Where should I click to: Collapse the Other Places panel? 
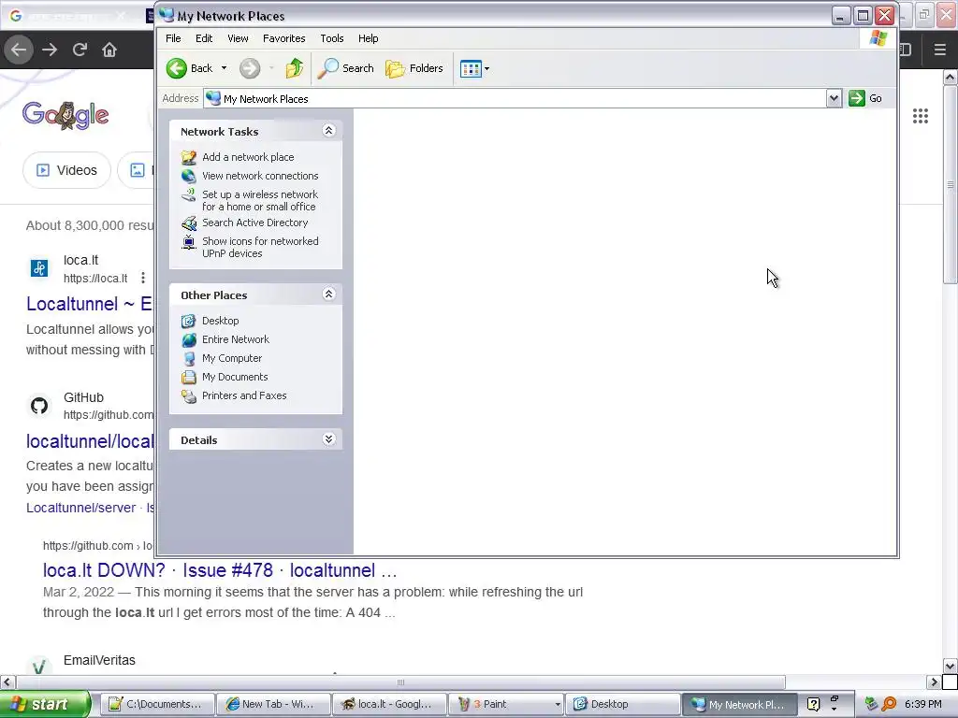point(328,294)
